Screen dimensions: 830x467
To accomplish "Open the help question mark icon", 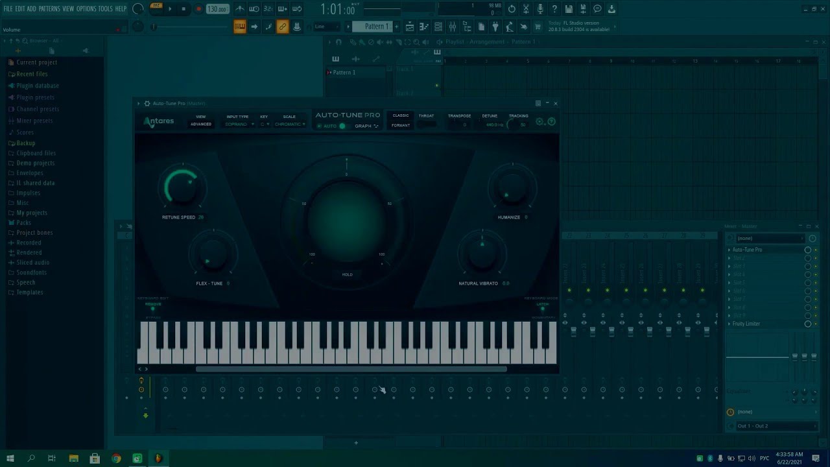I will 554,9.
